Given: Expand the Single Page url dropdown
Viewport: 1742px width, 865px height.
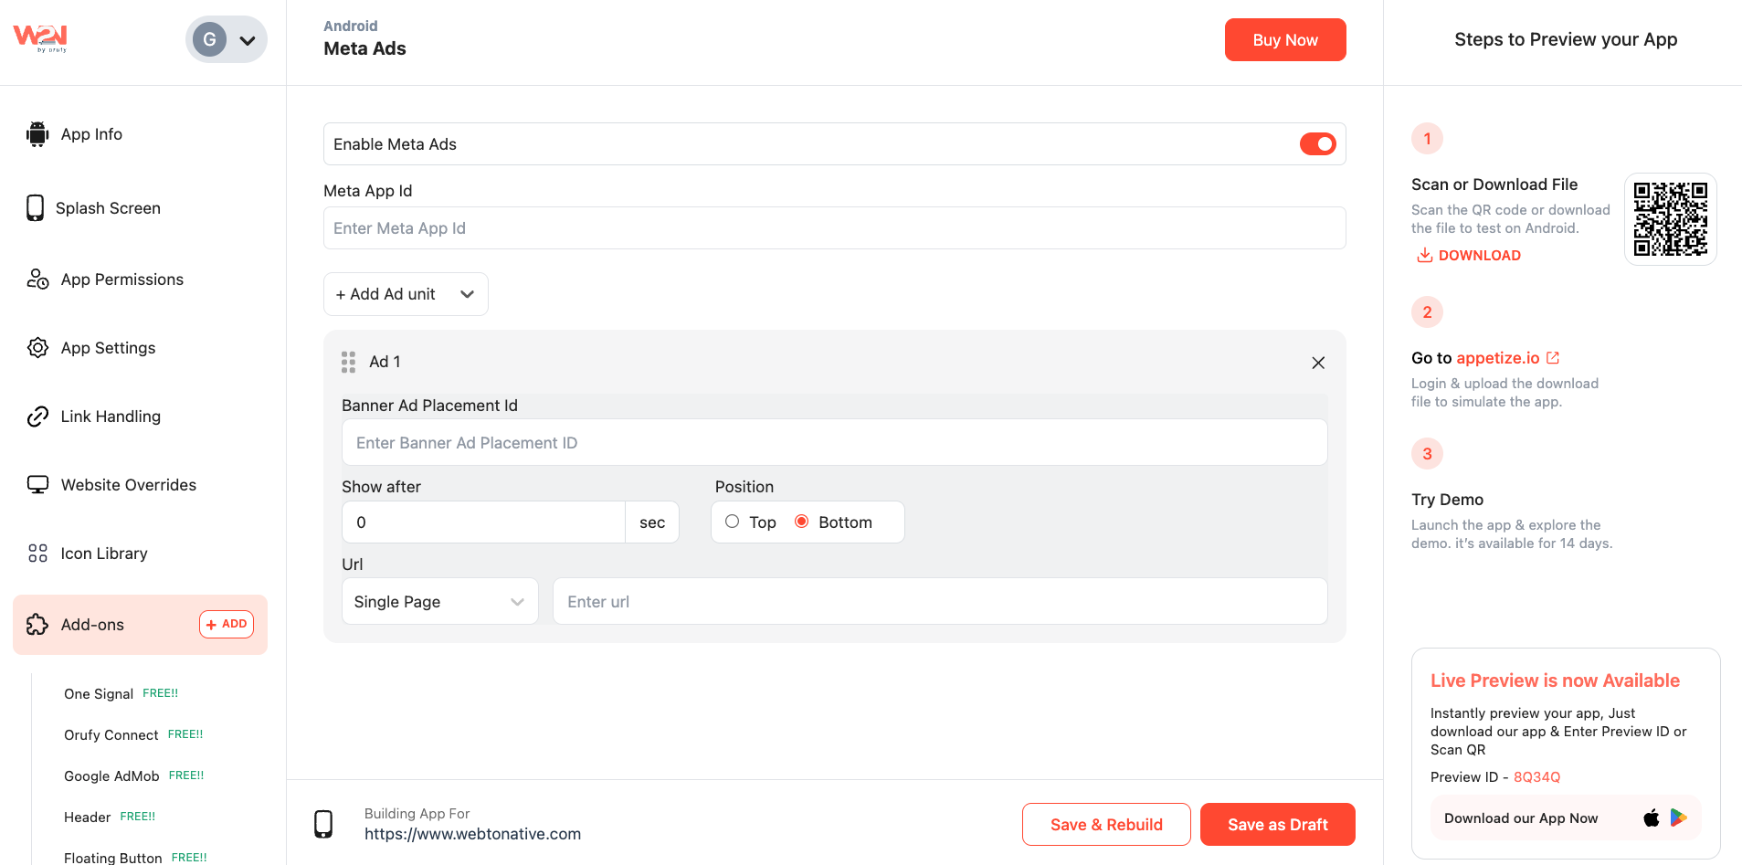Looking at the screenshot, I should 439,602.
